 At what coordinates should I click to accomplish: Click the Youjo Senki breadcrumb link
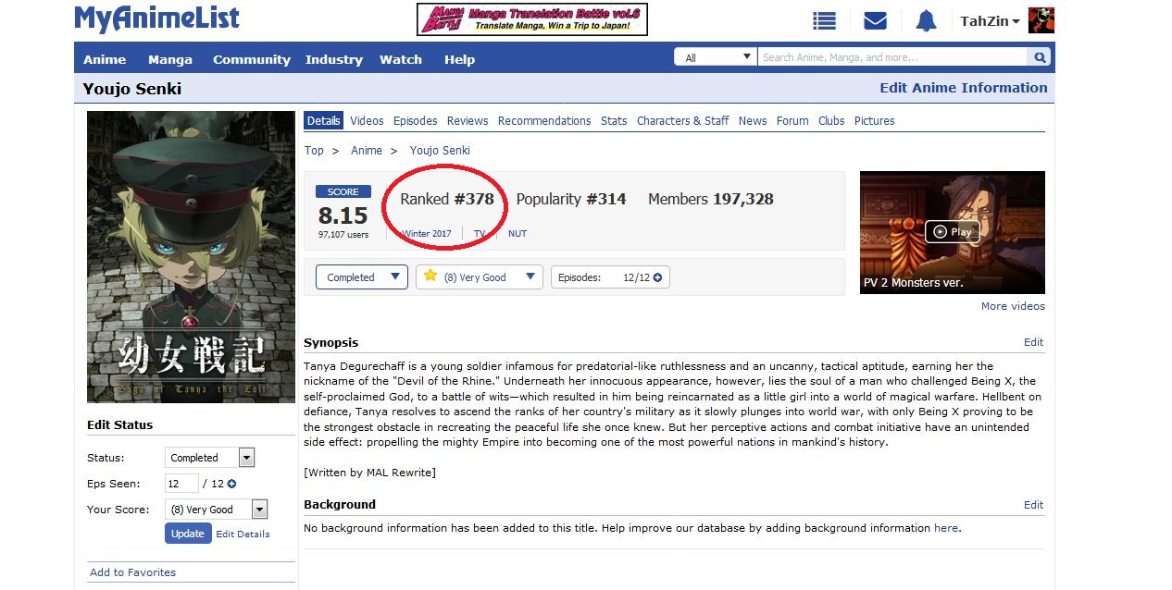click(440, 151)
